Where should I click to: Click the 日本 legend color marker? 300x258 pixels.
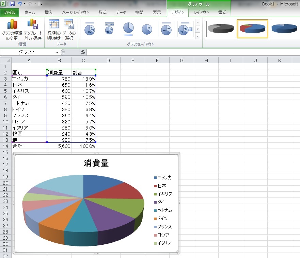(155, 186)
